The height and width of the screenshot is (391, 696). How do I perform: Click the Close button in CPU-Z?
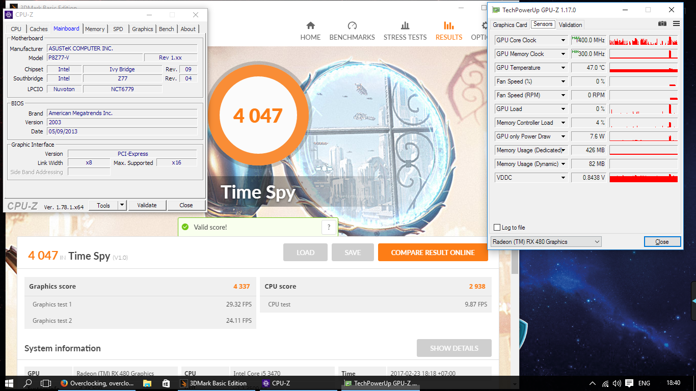(186, 205)
